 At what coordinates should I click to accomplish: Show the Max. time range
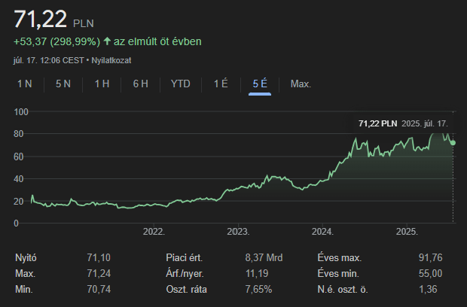(x=301, y=84)
